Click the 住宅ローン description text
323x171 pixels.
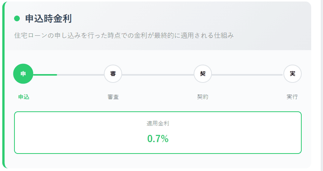(124, 36)
